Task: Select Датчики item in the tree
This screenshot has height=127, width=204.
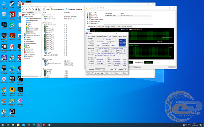Action: (x=31, y=32)
